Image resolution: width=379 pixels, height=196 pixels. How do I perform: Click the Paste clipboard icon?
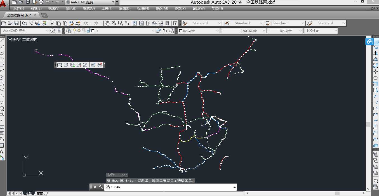(x=65, y=23)
